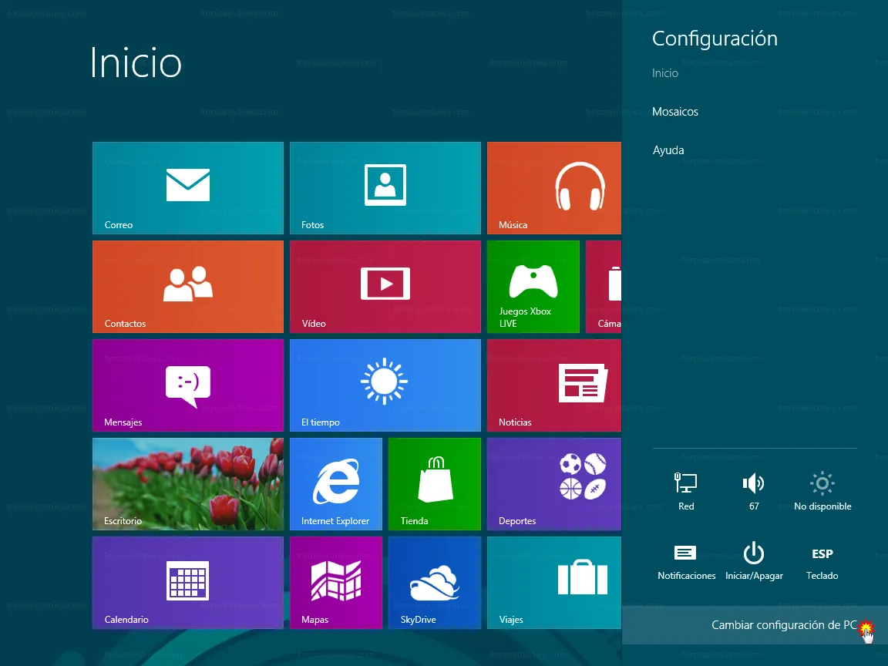Open the Contactos people tile
The width and height of the screenshot is (888, 666).
(188, 287)
